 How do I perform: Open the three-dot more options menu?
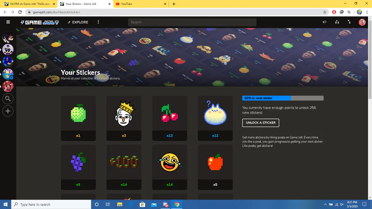[x=98, y=22]
